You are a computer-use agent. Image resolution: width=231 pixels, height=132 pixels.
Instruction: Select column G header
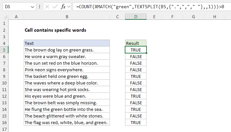(x=193, y=16)
